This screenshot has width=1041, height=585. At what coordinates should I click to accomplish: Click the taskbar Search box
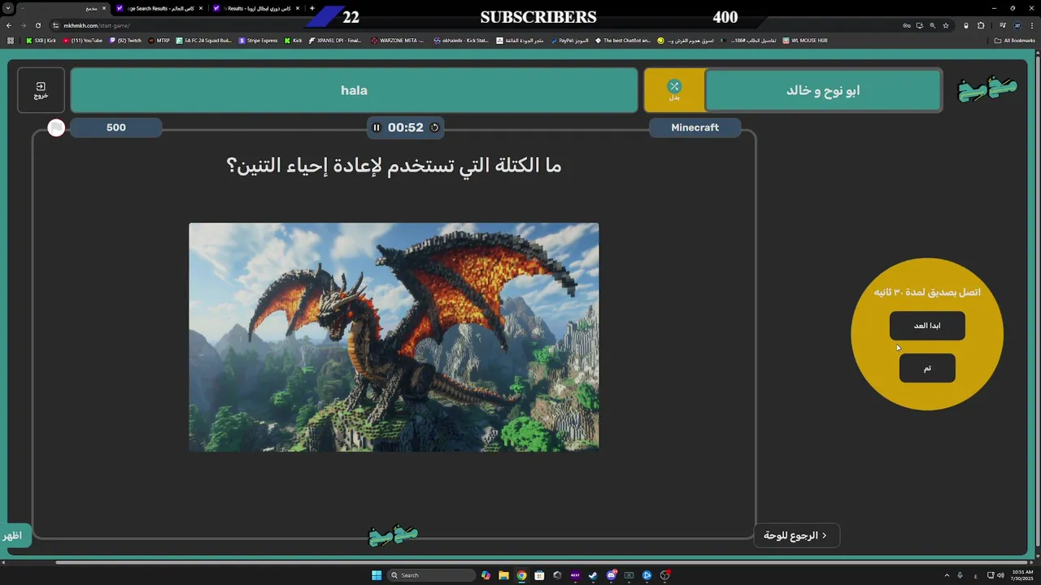(x=430, y=575)
